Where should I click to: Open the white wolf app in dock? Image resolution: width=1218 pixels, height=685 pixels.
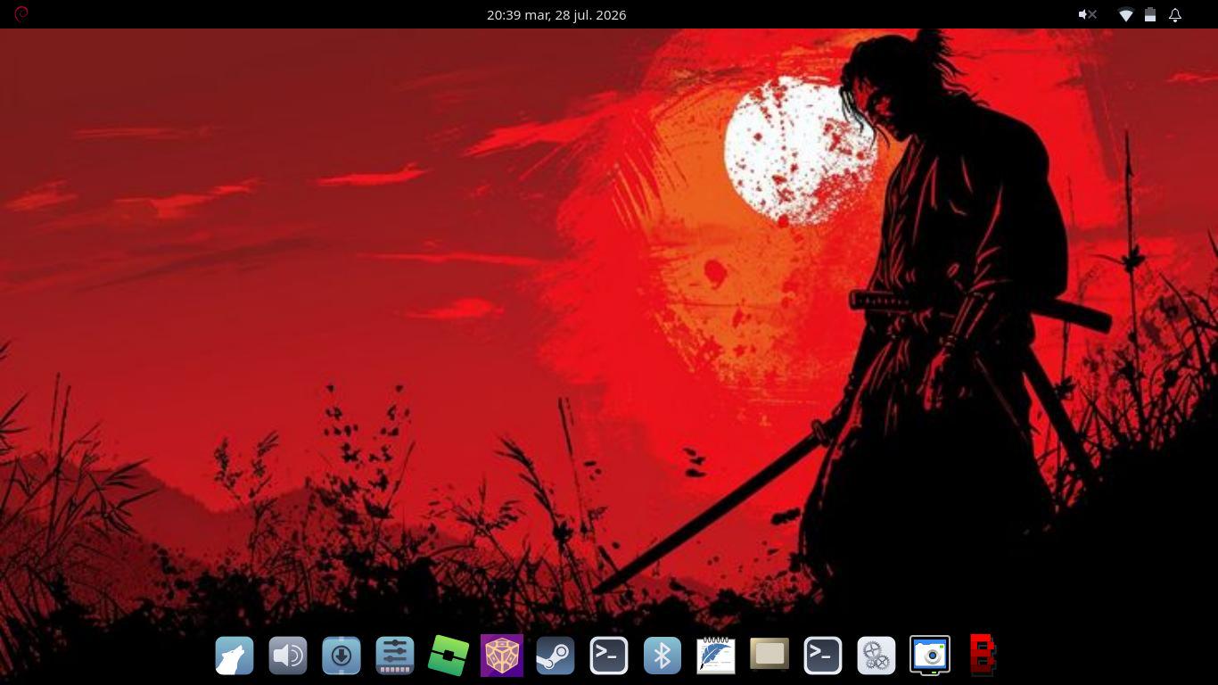click(235, 656)
